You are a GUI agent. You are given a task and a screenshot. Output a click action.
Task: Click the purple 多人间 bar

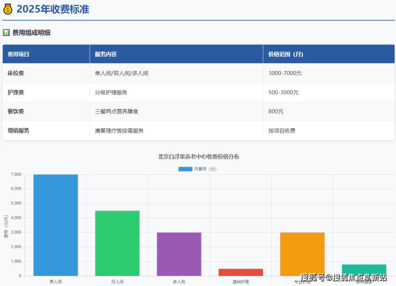179,254
